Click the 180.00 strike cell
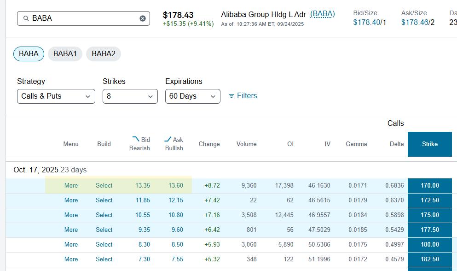The image size is (457, 271). 429,244
